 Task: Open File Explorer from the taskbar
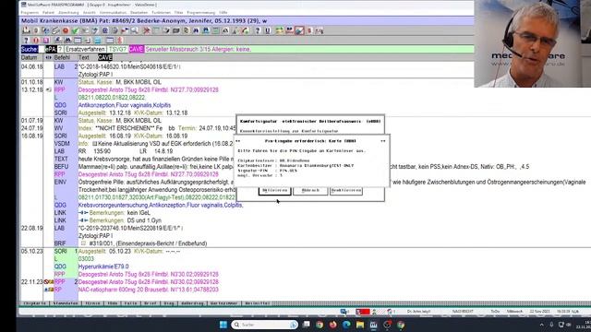pyautogui.click(x=360, y=325)
